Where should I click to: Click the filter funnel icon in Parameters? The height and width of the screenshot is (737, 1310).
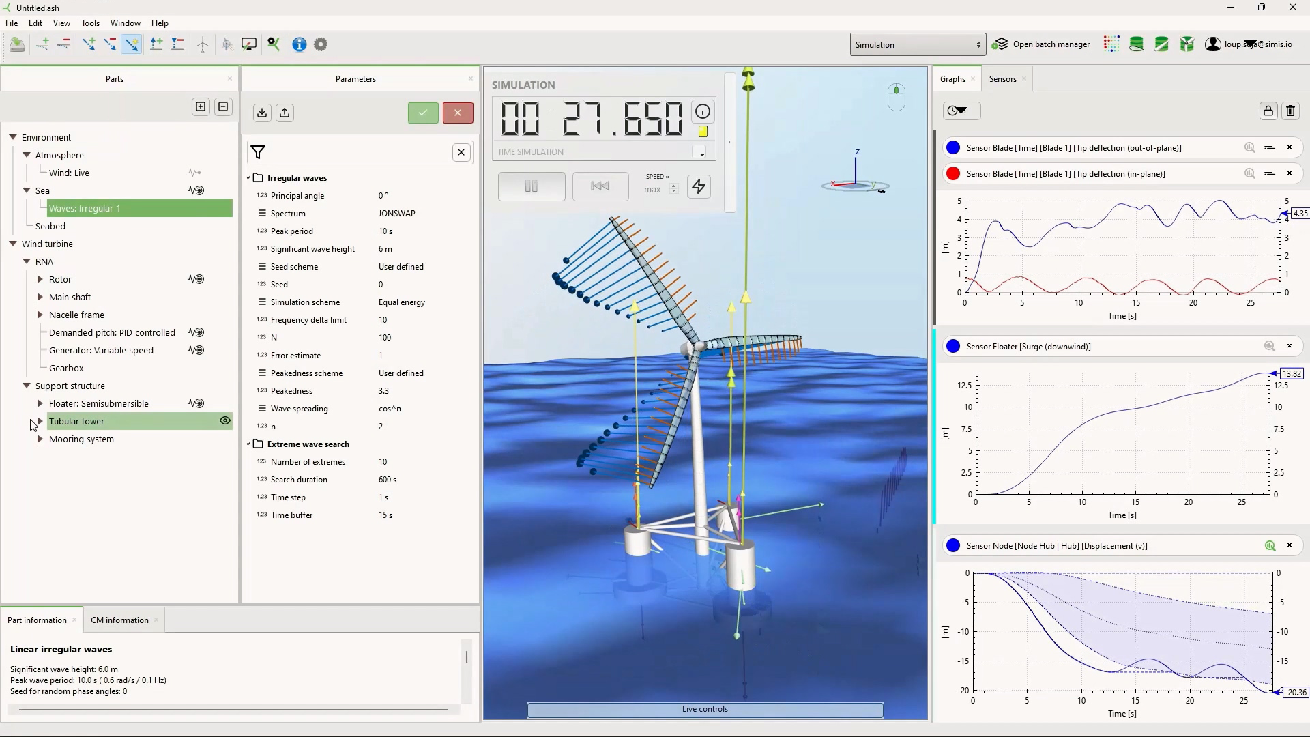(x=258, y=153)
